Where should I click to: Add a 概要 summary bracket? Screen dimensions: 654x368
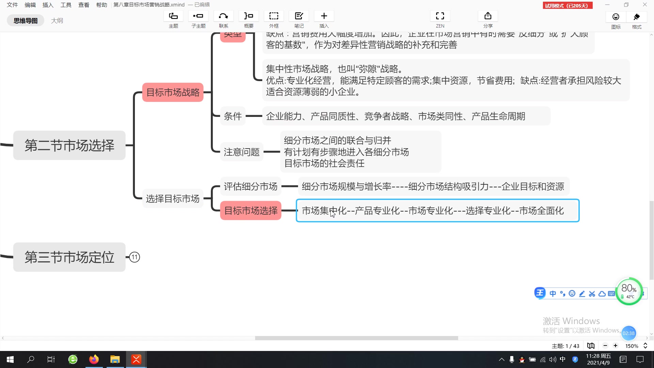tap(249, 16)
